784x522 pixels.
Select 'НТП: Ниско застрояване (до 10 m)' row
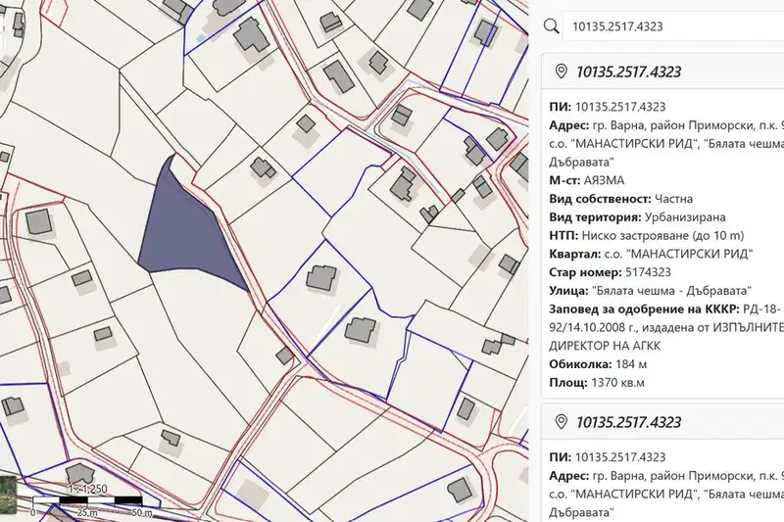647,236
